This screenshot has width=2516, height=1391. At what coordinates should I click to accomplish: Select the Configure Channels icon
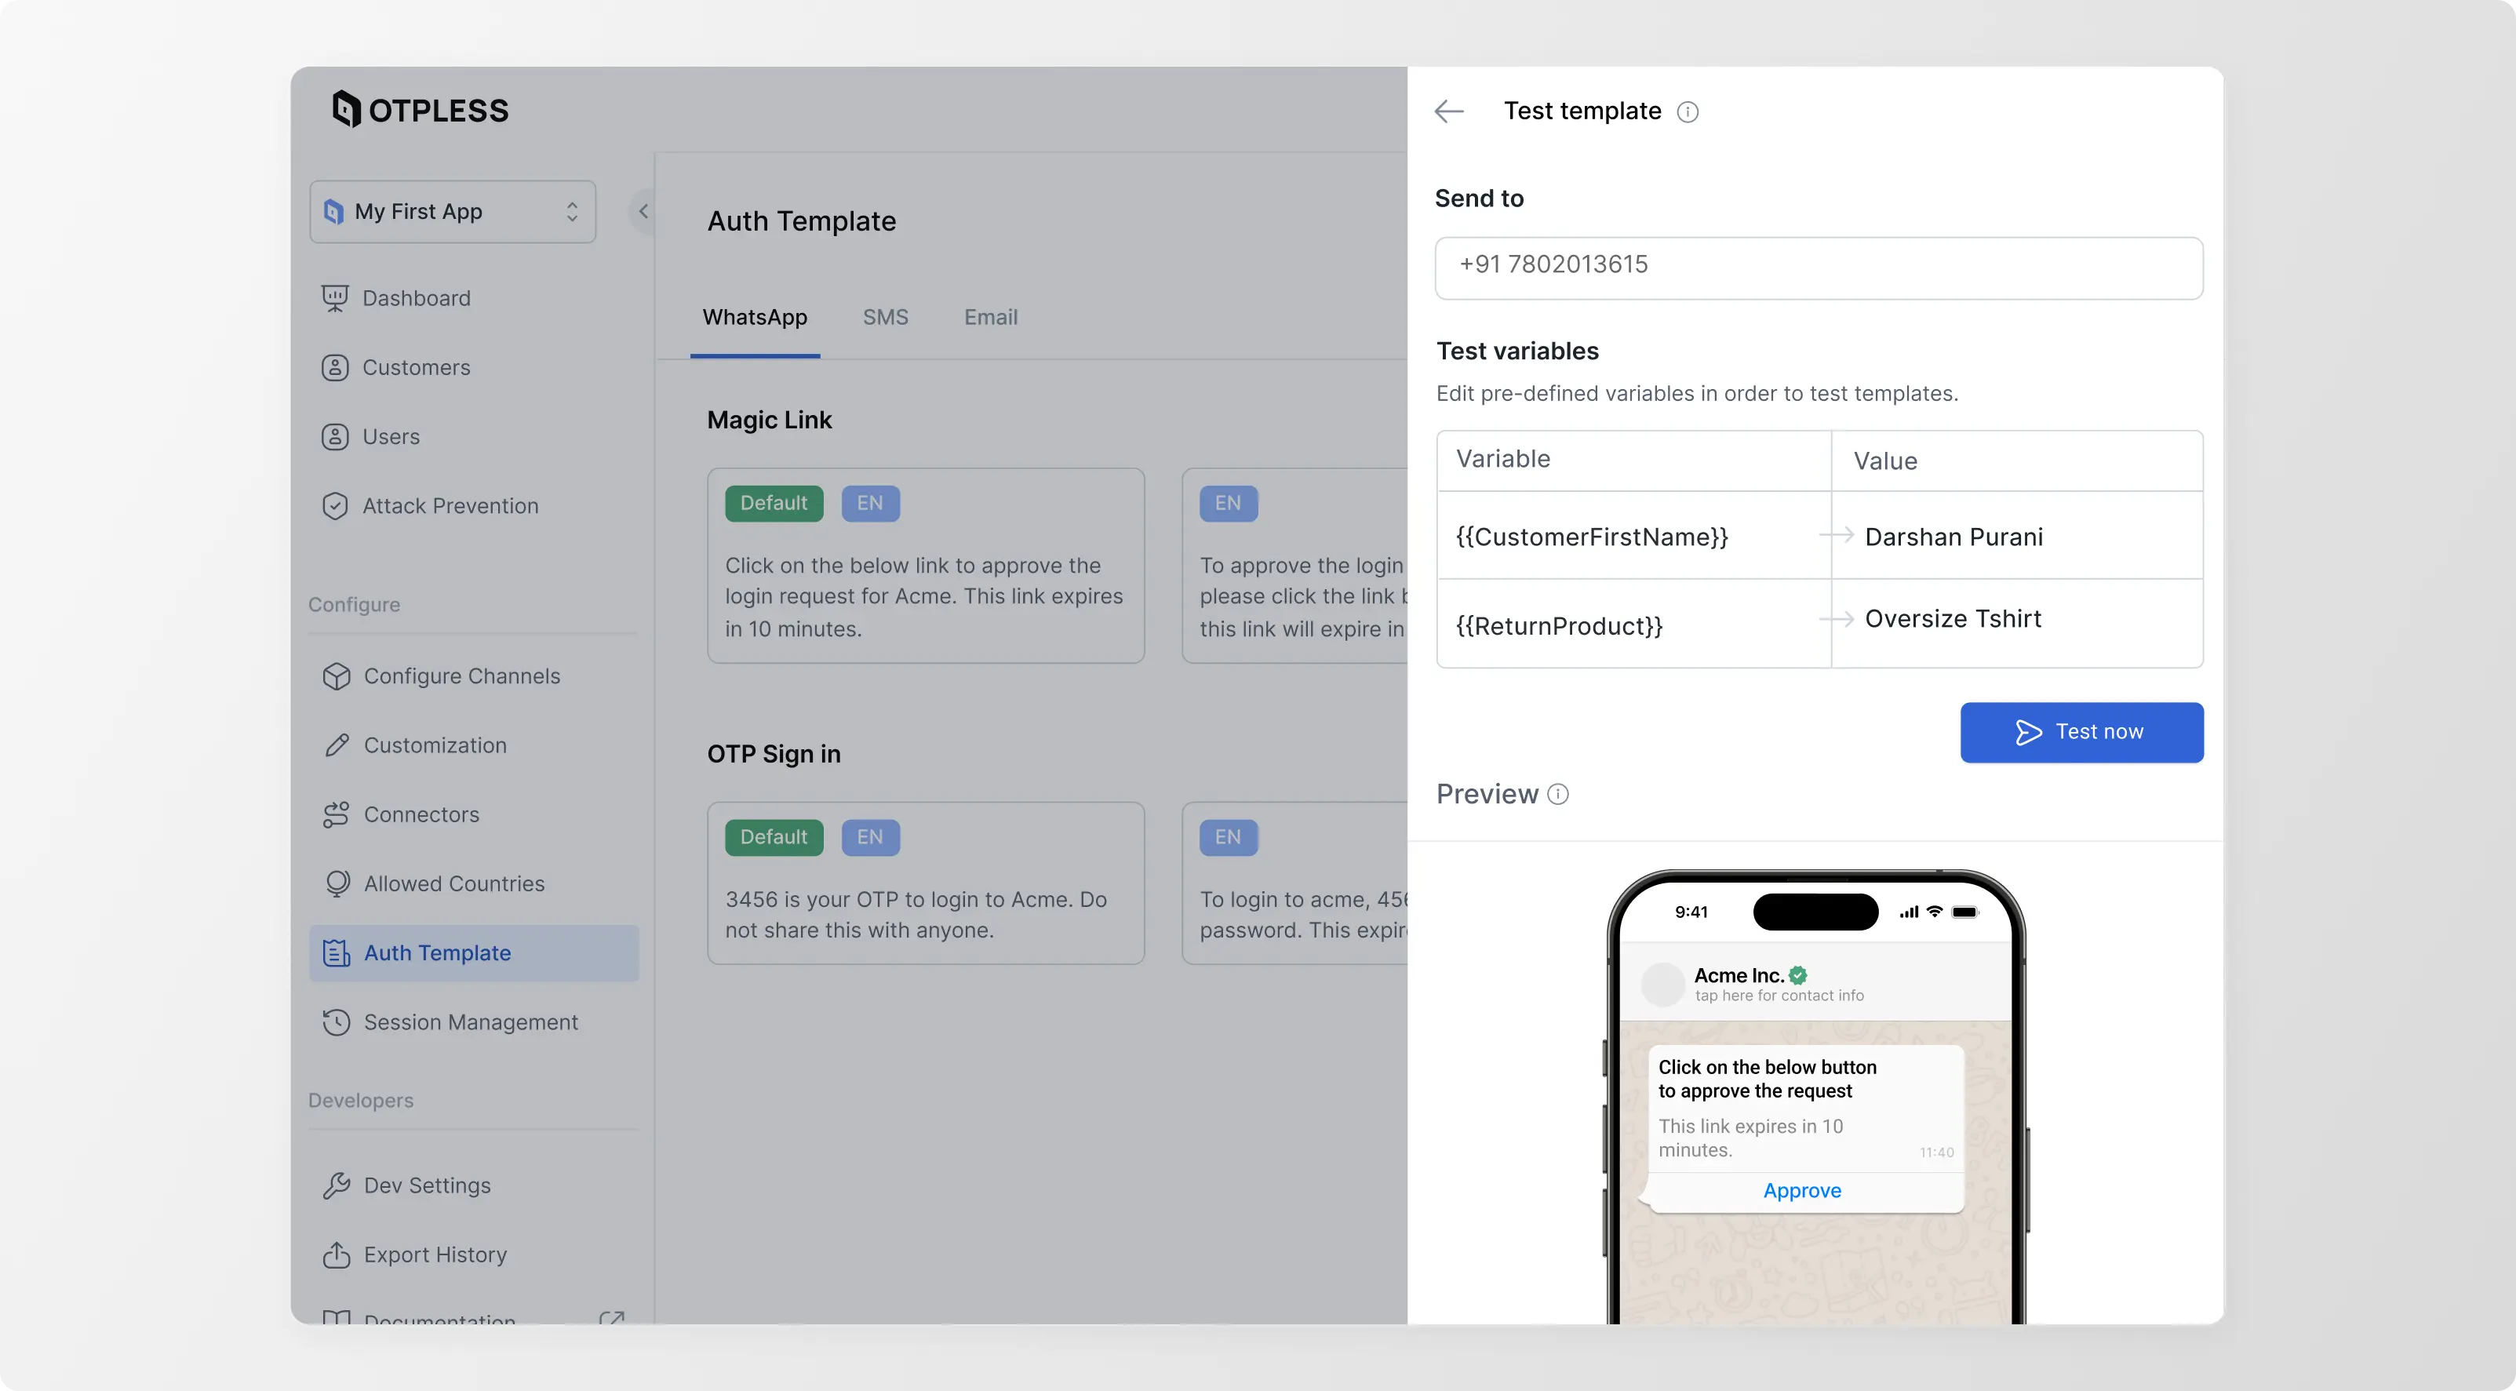coord(336,675)
